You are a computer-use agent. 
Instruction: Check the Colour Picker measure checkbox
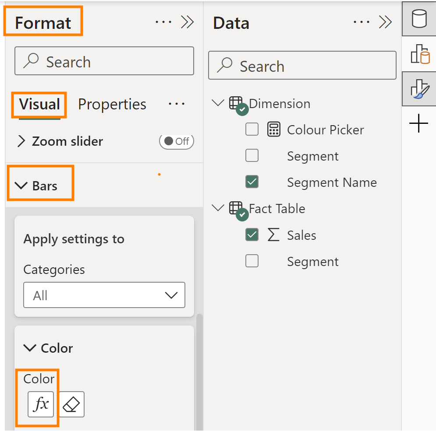pos(252,130)
